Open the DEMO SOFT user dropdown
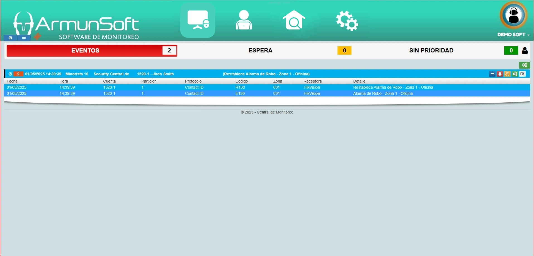 513,35
